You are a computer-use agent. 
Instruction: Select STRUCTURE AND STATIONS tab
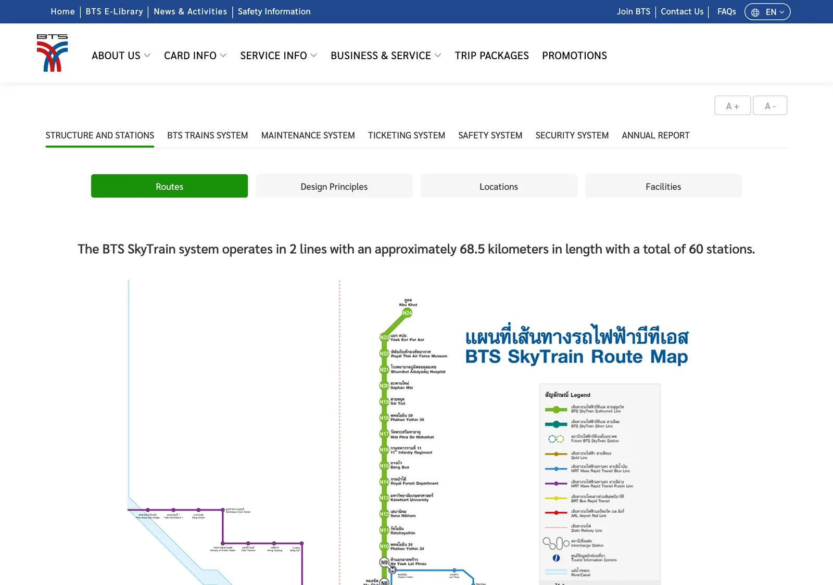[99, 135]
